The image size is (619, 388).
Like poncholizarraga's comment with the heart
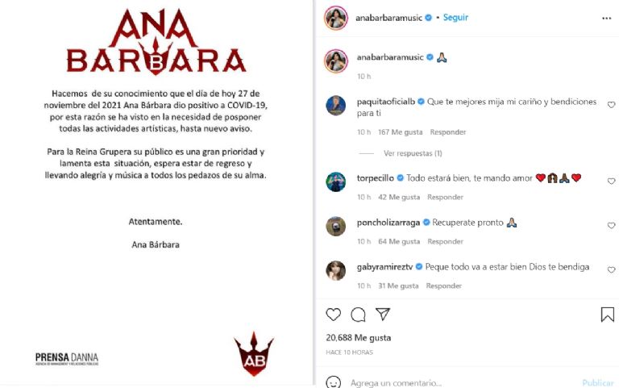click(611, 225)
